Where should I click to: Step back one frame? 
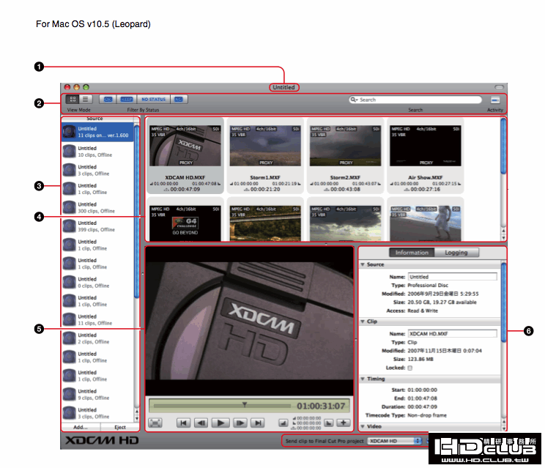click(x=201, y=423)
